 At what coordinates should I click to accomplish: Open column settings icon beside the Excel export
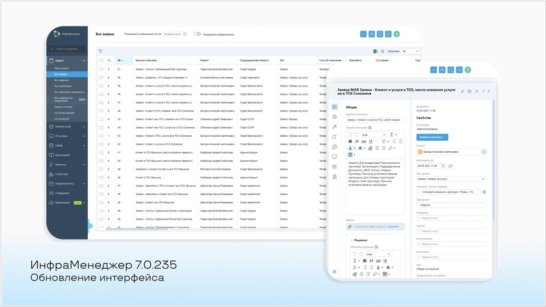coord(382,51)
